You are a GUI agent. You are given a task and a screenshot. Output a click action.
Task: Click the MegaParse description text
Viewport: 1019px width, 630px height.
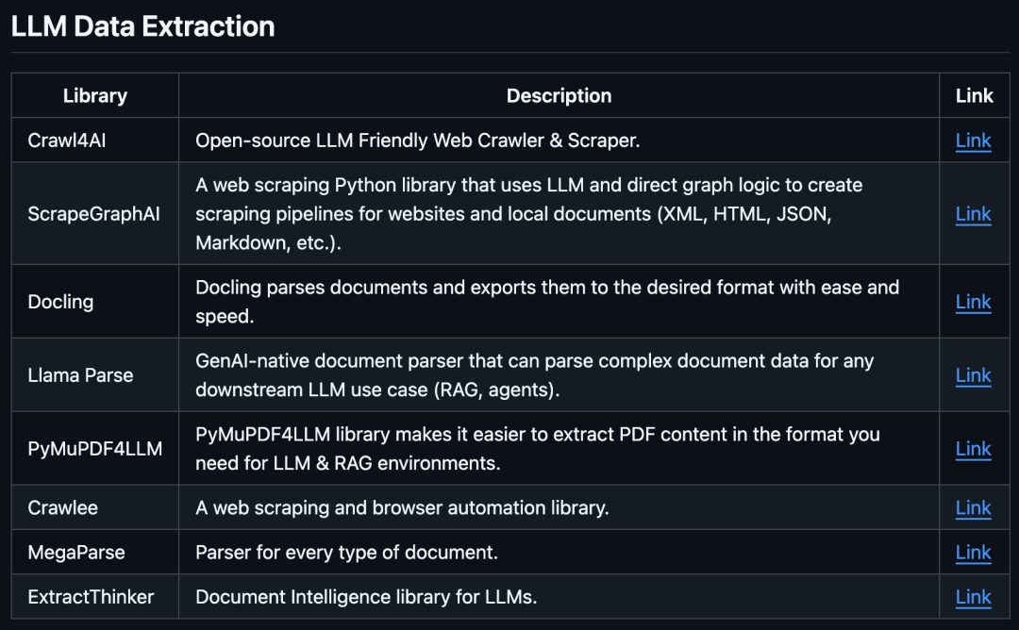pos(346,553)
